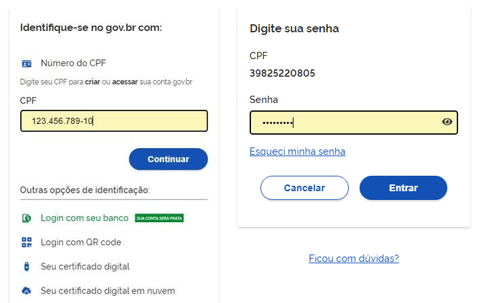Open the Esqueci minha senha link
Viewport: 477px width, 303px height.
point(298,151)
